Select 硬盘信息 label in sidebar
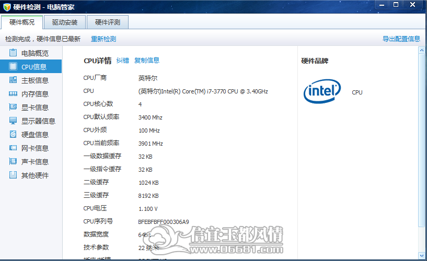 click(35, 135)
